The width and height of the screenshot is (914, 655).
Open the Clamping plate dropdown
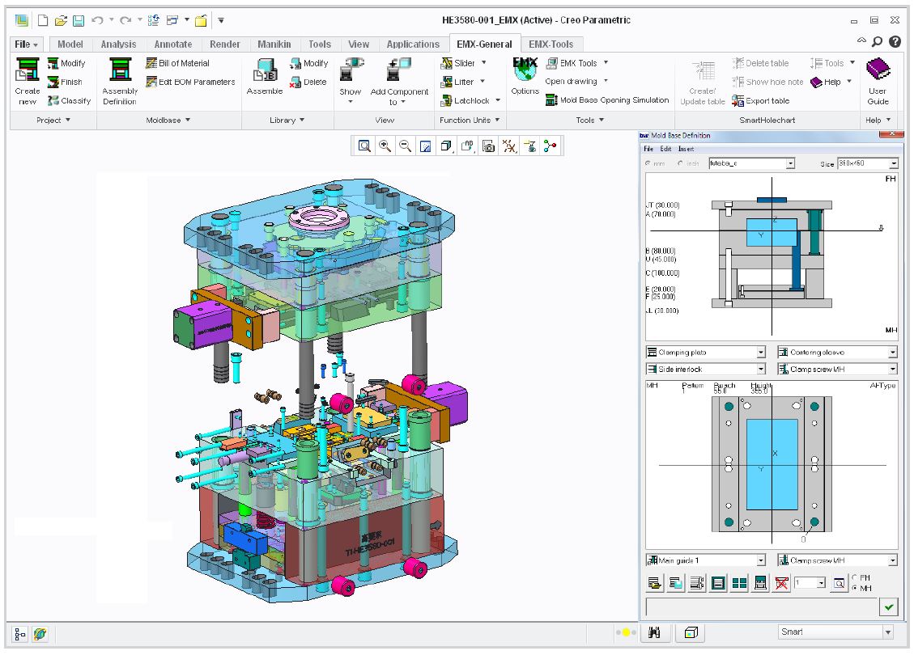point(760,353)
